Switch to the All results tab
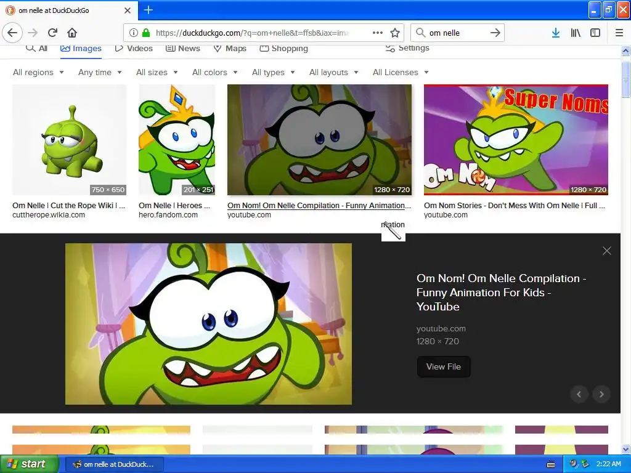Image resolution: width=631 pixels, height=473 pixels. coord(37,48)
